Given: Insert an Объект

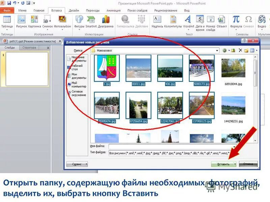Looking at the screenshot, I should coord(222,22).
